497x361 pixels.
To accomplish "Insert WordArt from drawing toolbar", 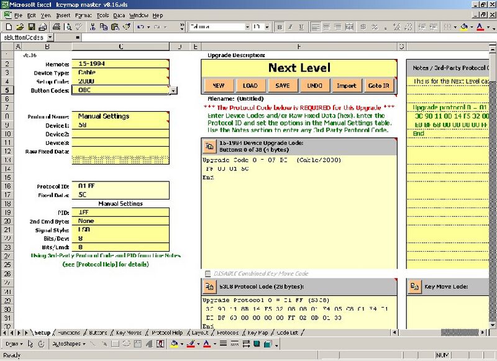I will click(x=148, y=344).
